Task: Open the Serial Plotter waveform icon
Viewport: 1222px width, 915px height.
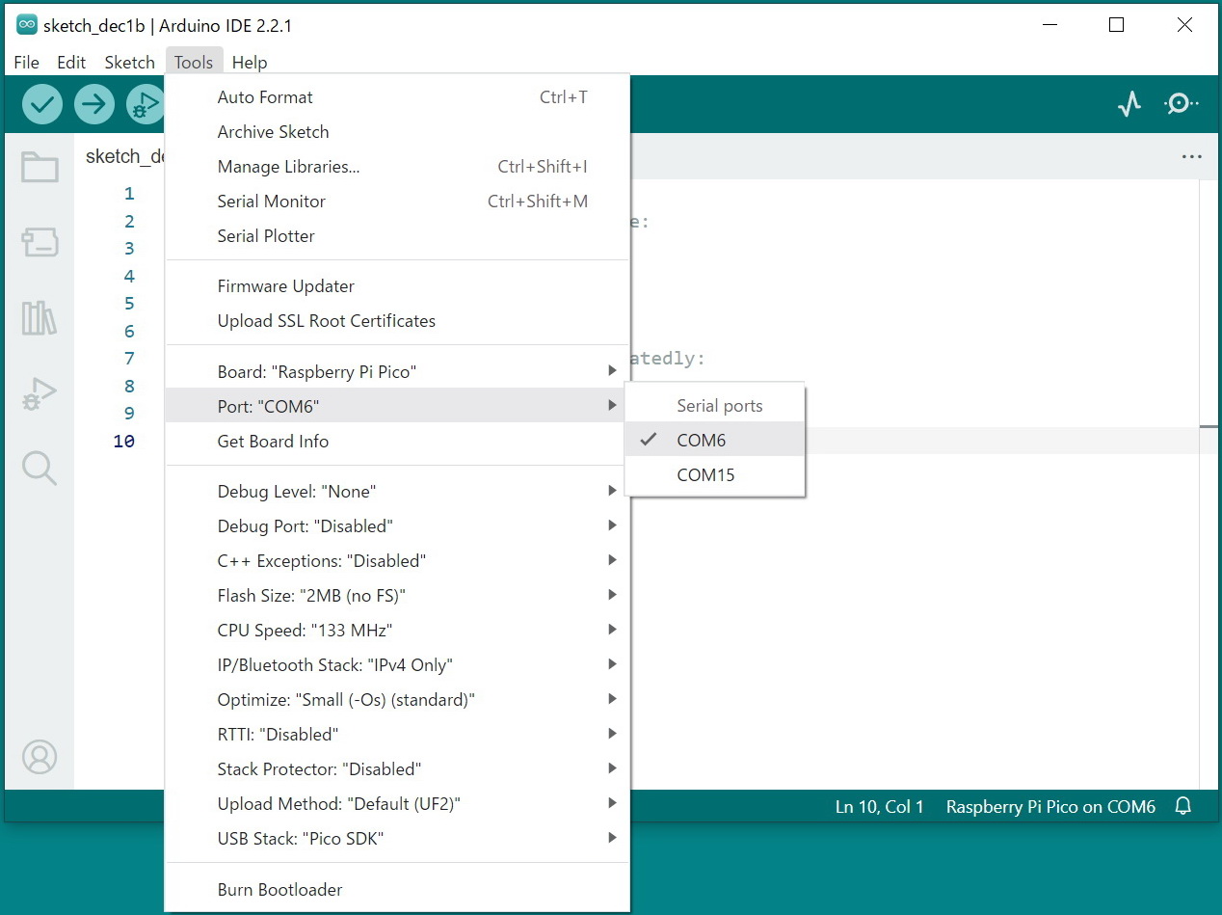Action: click(x=1129, y=104)
